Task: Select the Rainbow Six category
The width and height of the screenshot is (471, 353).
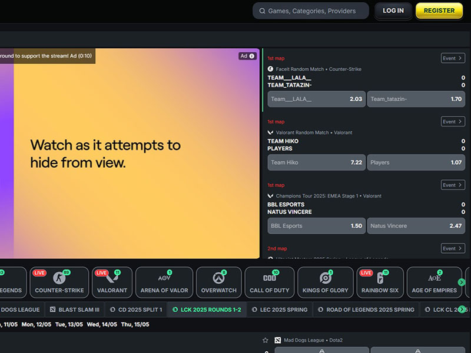Action: tap(380, 282)
